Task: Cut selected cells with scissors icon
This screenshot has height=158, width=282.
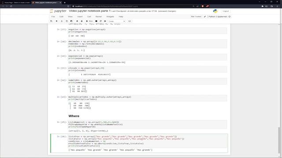Action: (x=62, y=21)
